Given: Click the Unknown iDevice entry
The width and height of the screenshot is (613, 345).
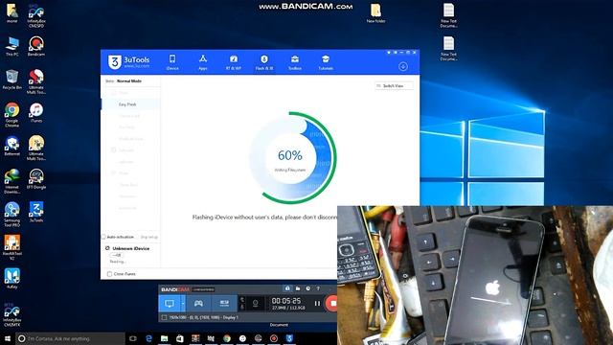Looking at the screenshot, I should pyautogui.click(x=130, y=248).
